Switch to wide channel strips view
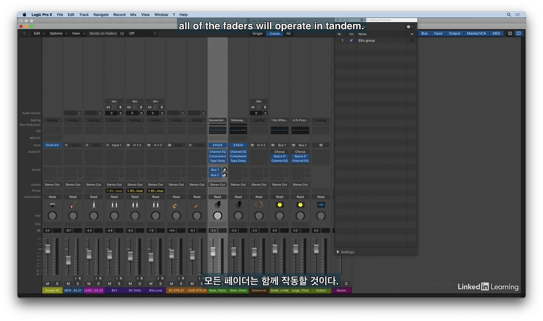This screenshot has height=321, width=543. 518,34
